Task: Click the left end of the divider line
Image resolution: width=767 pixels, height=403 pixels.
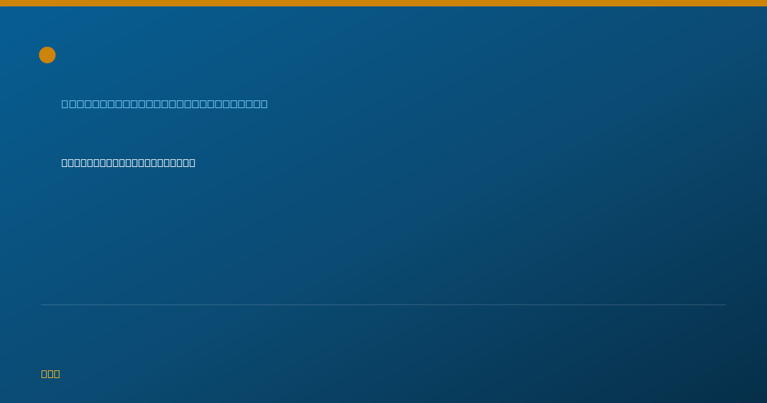Action: click(x=42, y=304)
